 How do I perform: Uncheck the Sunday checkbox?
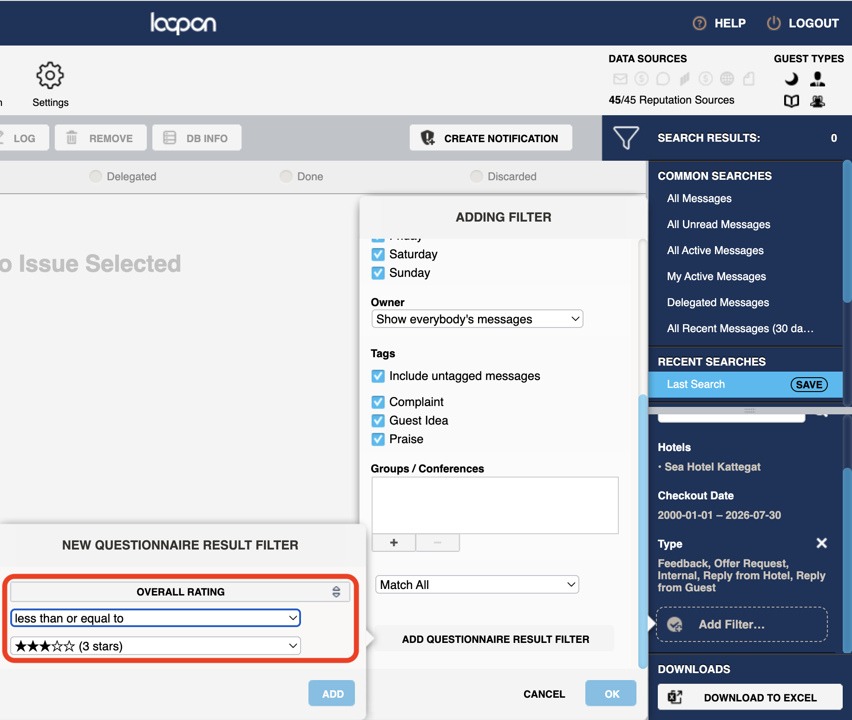click(378, 273)
